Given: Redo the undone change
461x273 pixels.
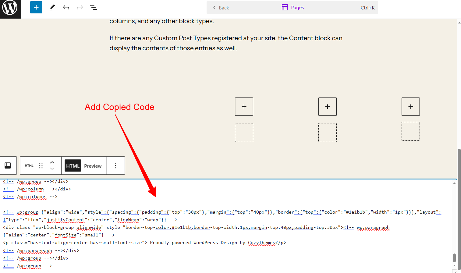Looking at the screenshot, I should (80, 7).
